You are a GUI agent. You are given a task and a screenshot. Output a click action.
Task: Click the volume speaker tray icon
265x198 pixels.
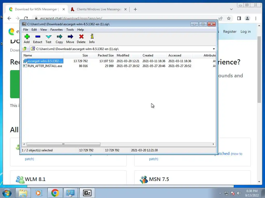pos(239,193)
